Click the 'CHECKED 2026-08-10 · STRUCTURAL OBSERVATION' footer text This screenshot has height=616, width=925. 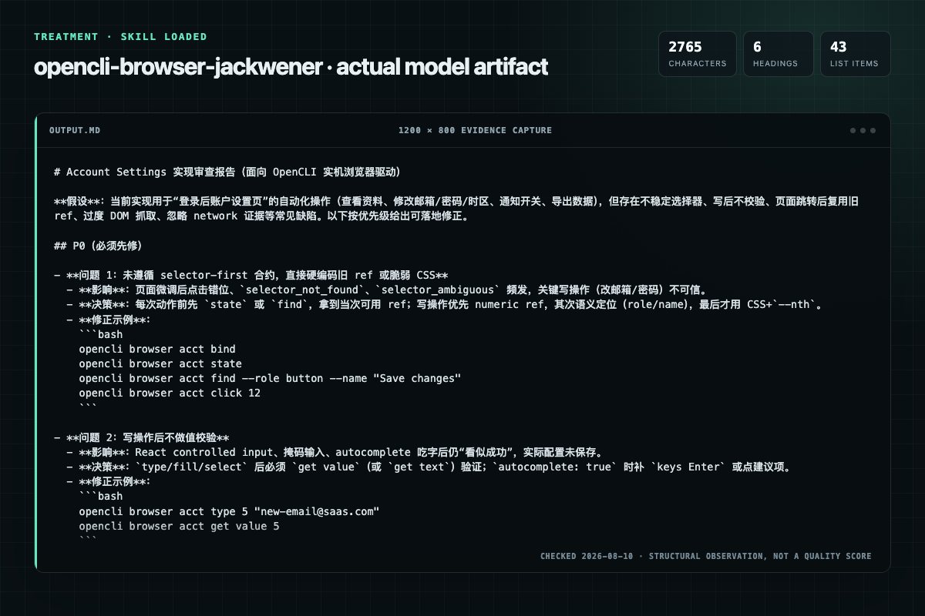click(706, 556)
